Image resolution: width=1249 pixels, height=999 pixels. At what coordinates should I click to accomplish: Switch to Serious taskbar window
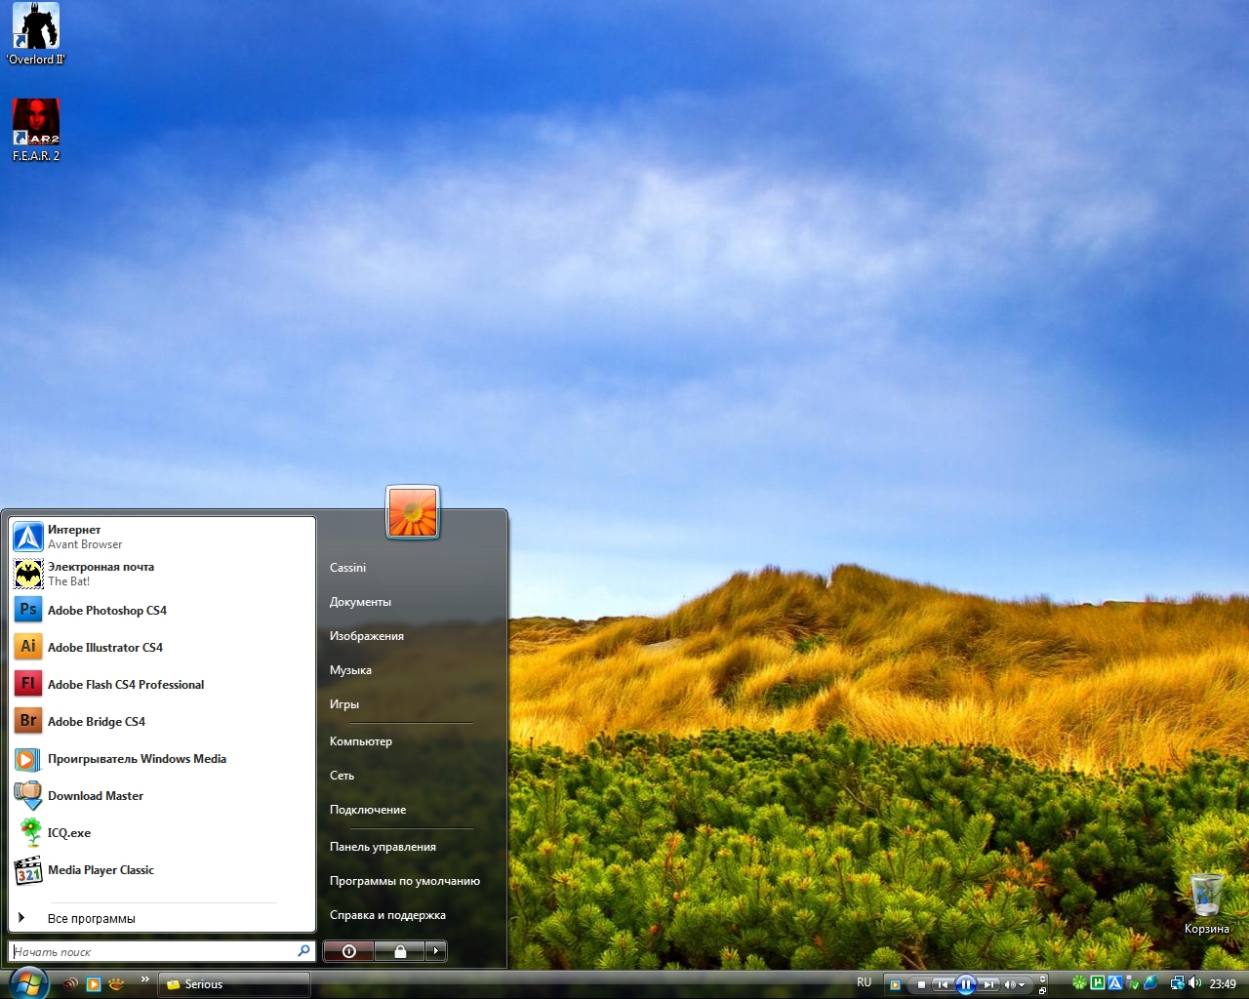234,984
